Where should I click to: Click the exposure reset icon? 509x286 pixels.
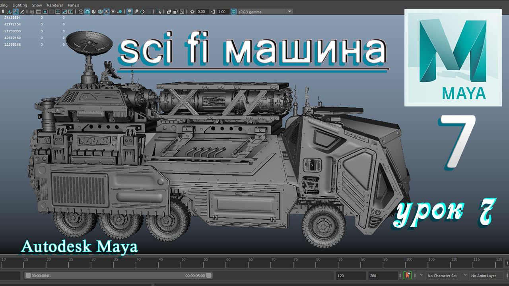pos(192,12)
